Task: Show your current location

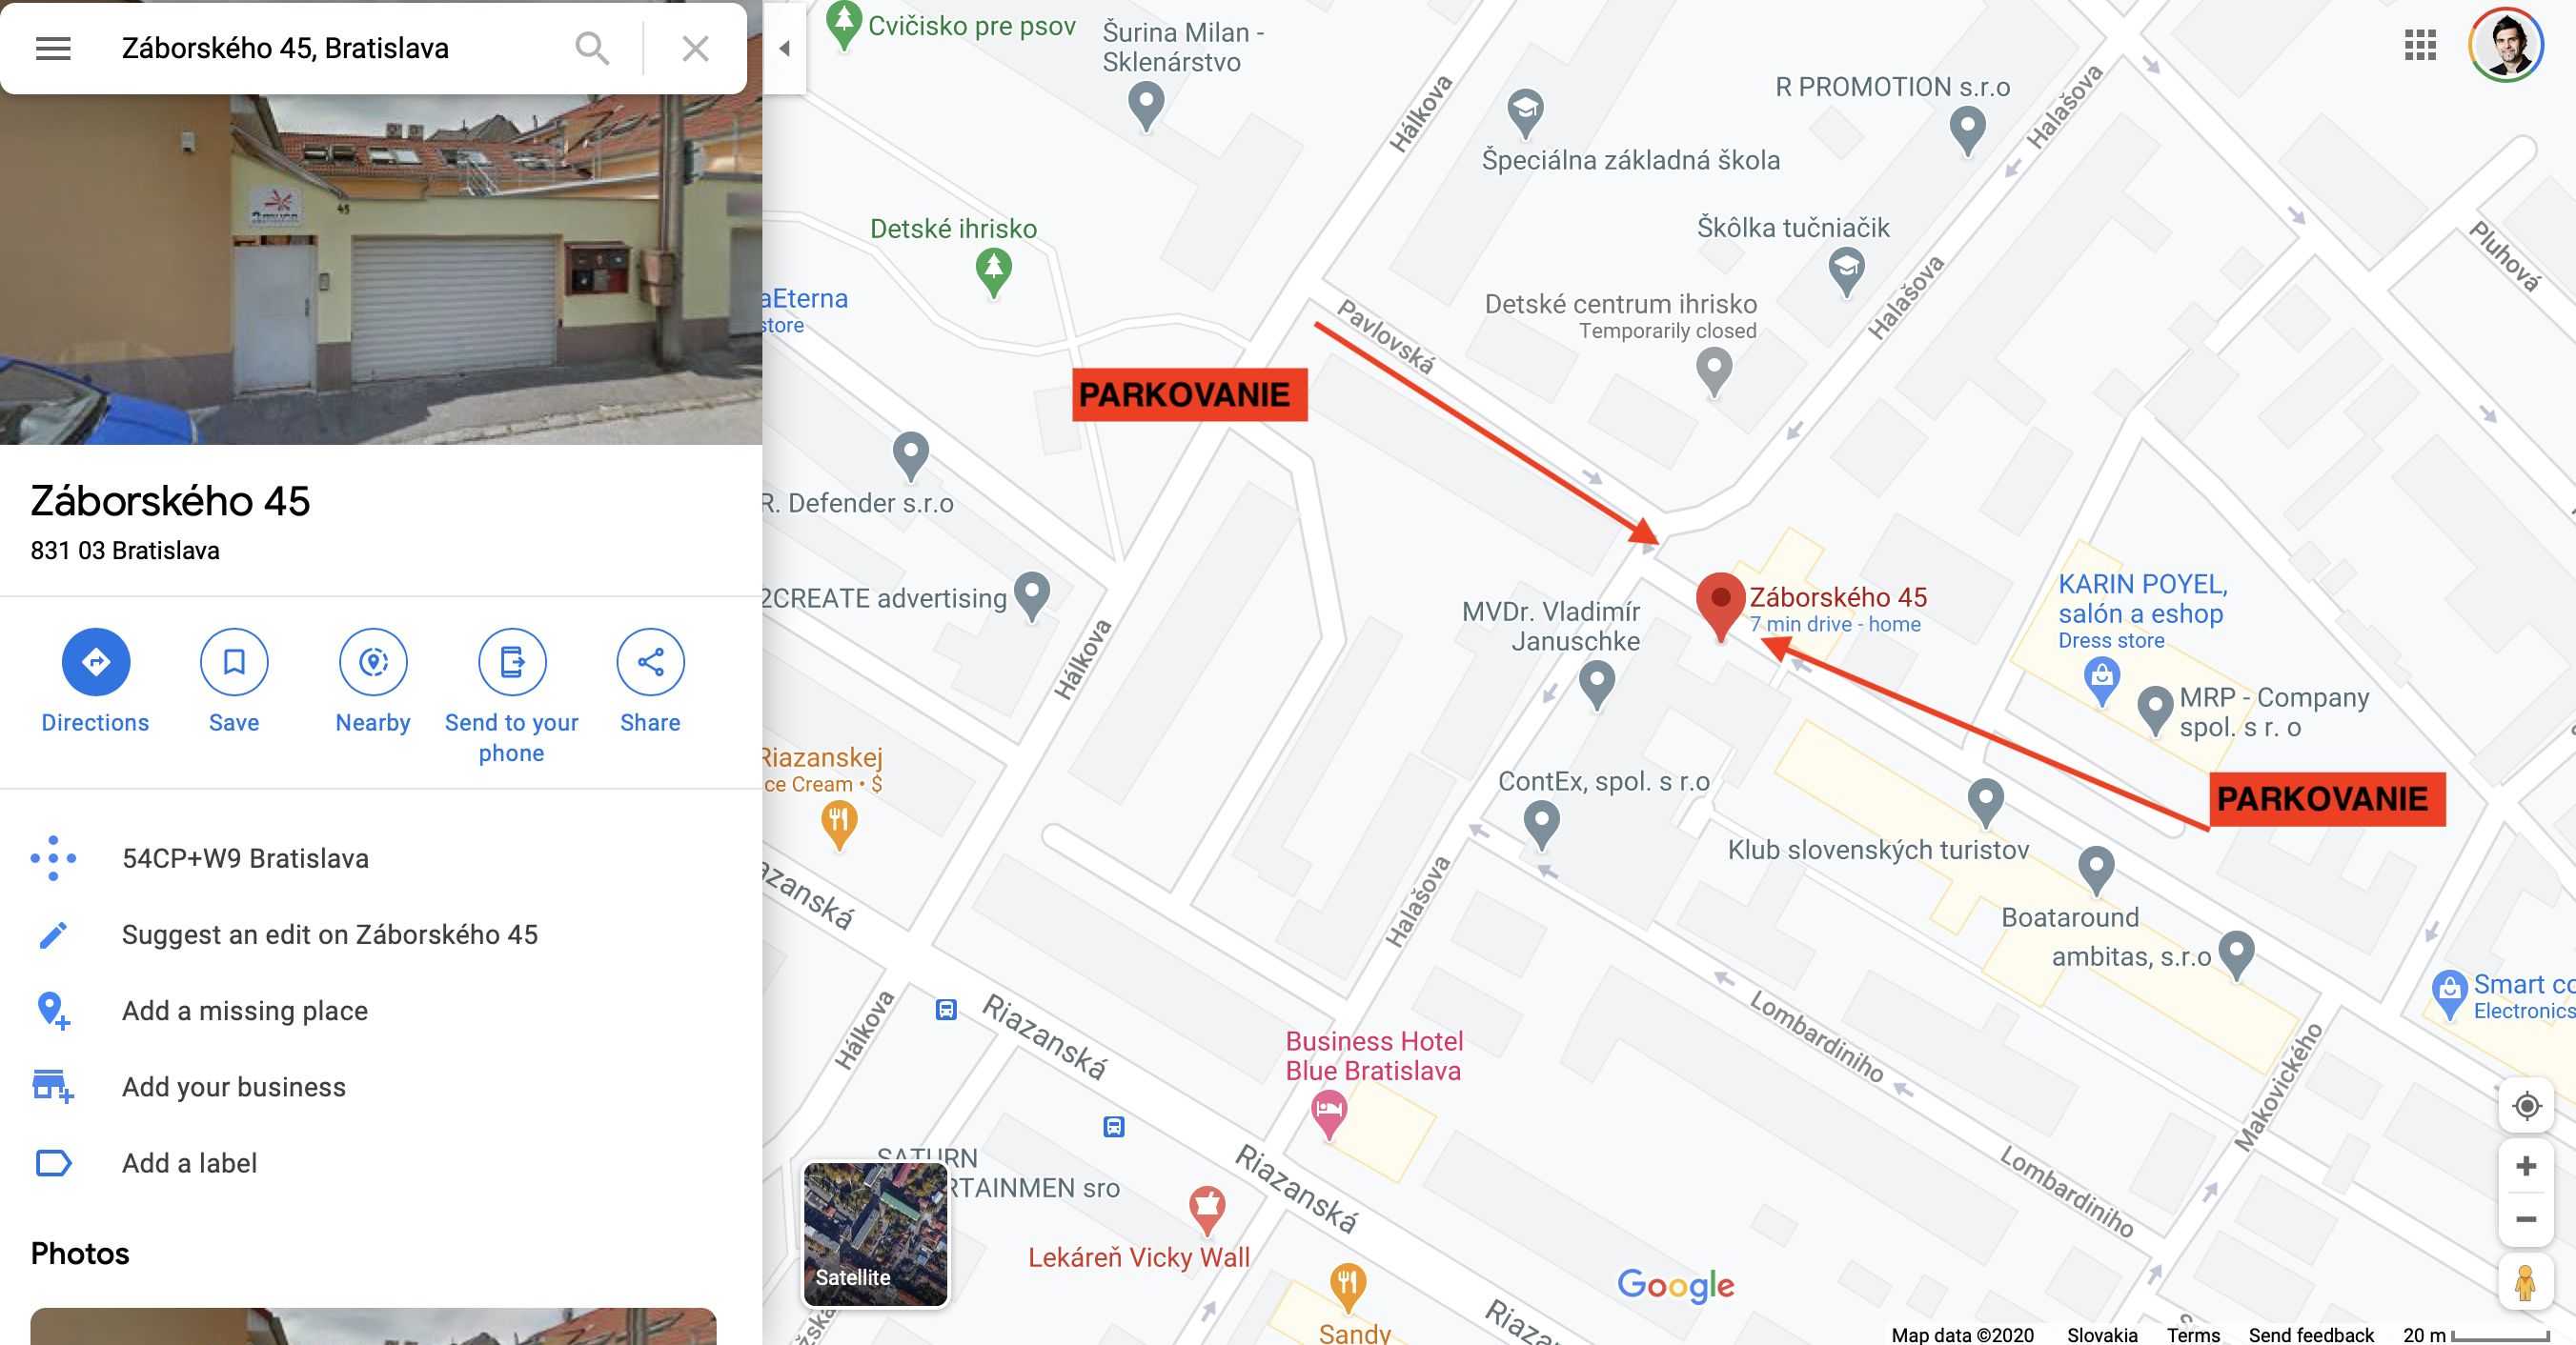Action: [x=2526, y=1106]
